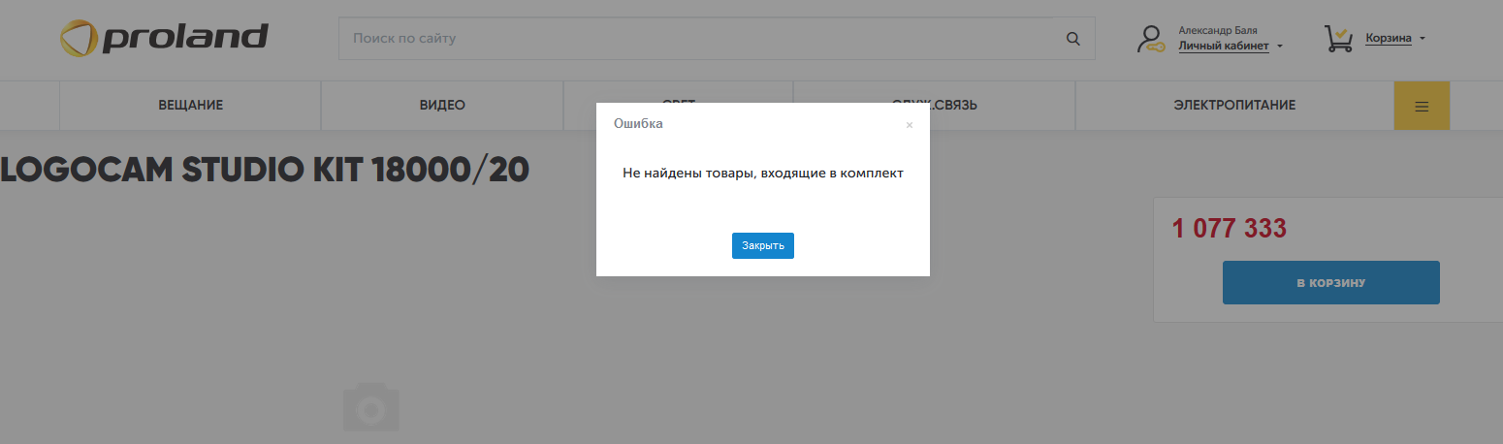Select the ВИДЕО navigation item

click(x=442, y=106)
